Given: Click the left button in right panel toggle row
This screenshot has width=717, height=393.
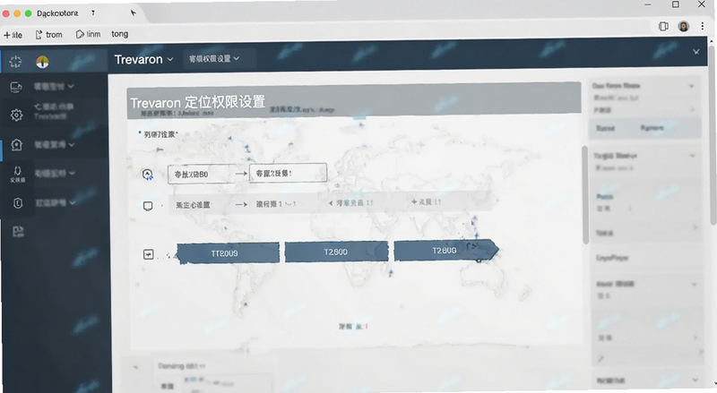Looking at the screenshot, I should (x=606, y=128).
